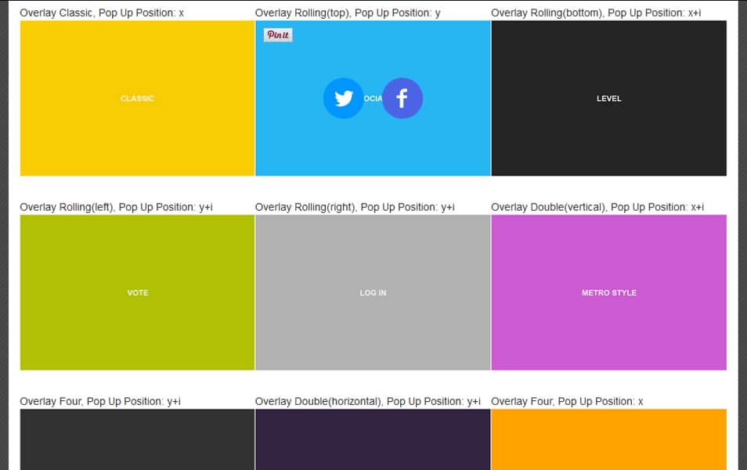Click the METRO STYLE label
This screenshot has width=747, height=470.
pos(608,292)
